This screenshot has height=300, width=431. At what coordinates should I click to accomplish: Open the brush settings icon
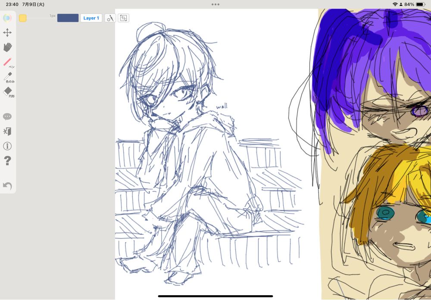tap(110, 18)
